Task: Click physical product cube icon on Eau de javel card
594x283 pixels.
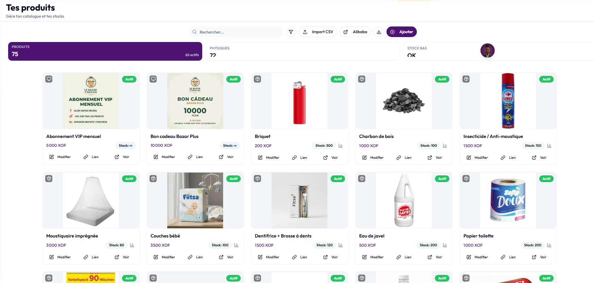Action: tap(362, 179)
